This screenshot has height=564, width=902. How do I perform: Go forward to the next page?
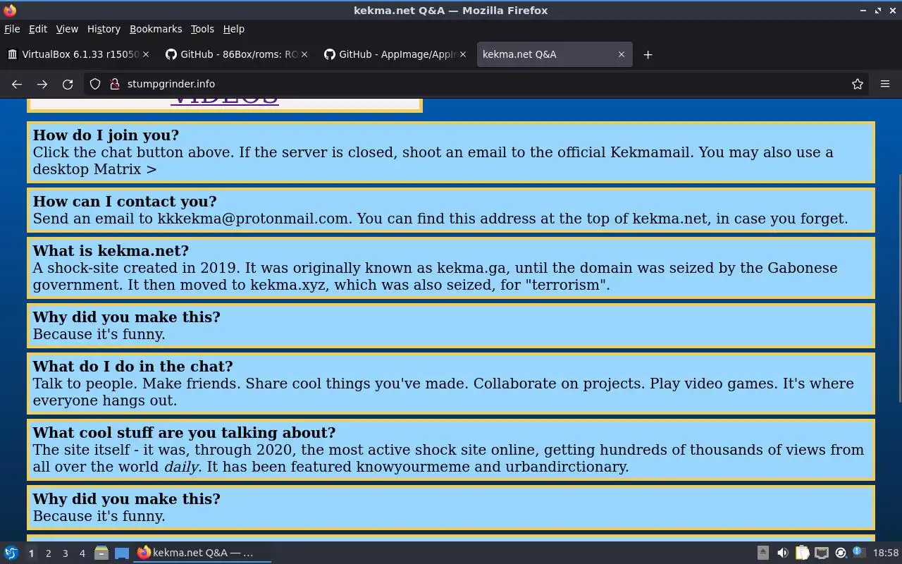[x=42, y=84]
